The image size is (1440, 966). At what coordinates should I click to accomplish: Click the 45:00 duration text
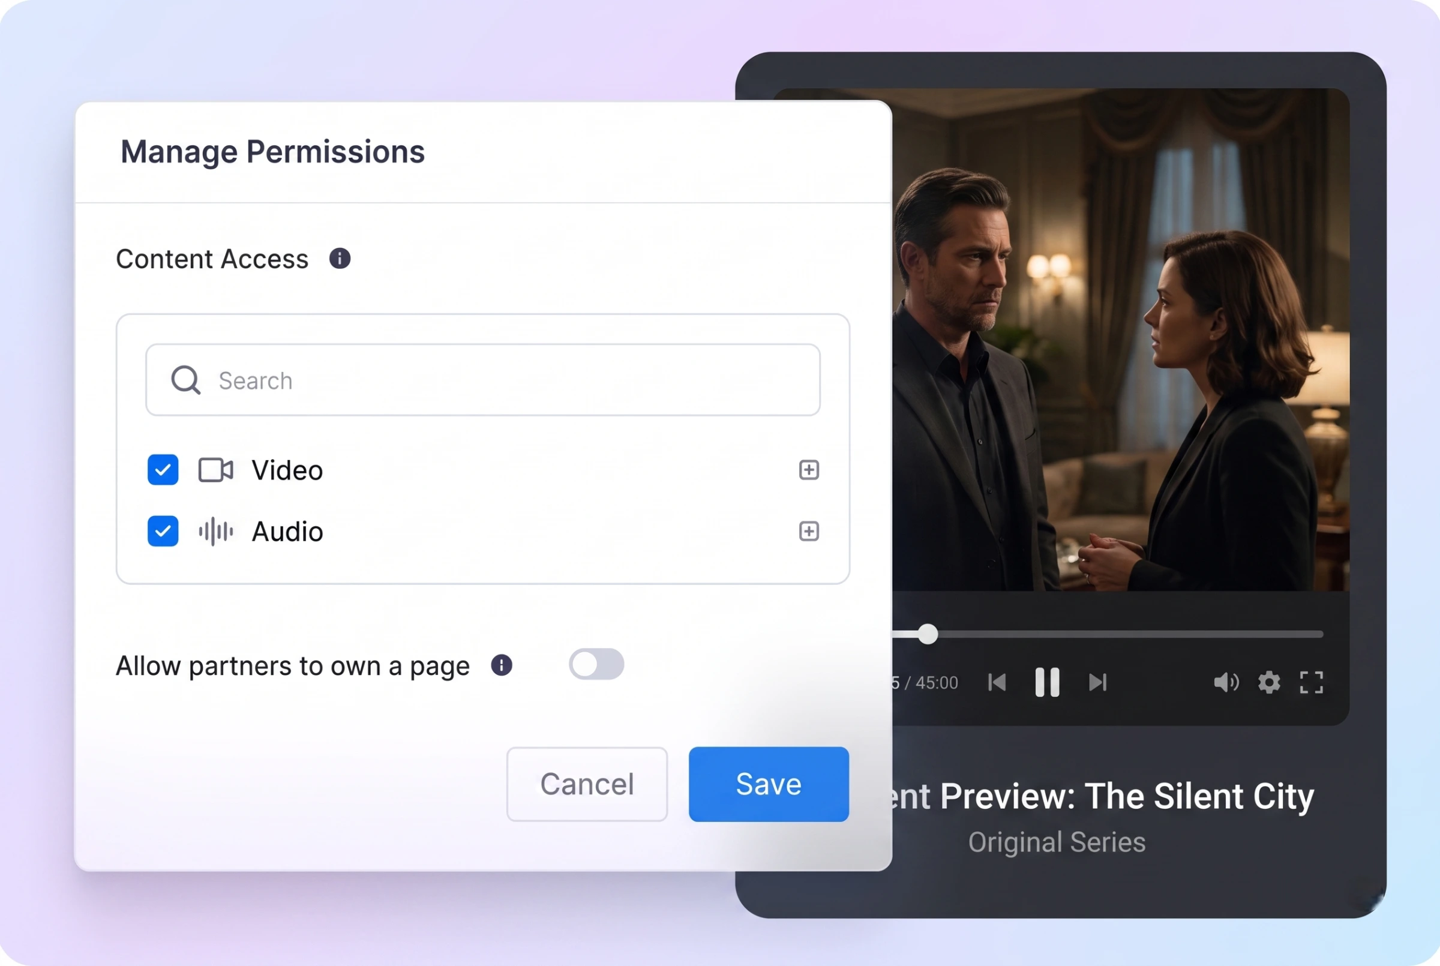[936, 683]
